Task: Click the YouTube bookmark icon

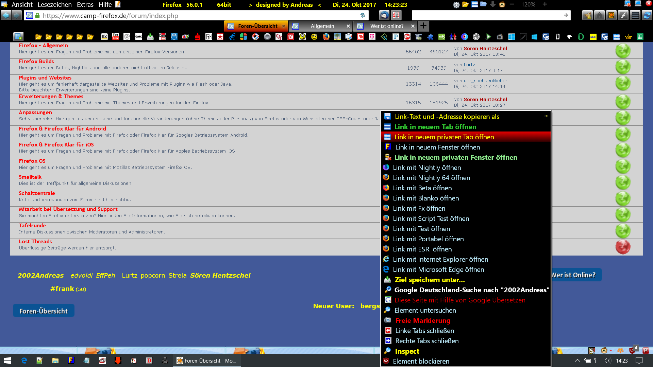Action: 116,37
